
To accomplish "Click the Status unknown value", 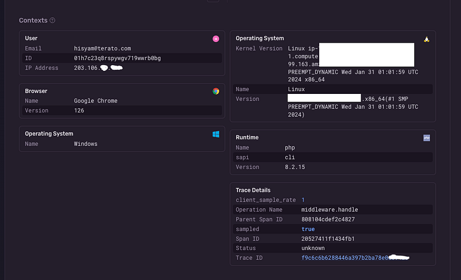I will (x=313, y=248).
